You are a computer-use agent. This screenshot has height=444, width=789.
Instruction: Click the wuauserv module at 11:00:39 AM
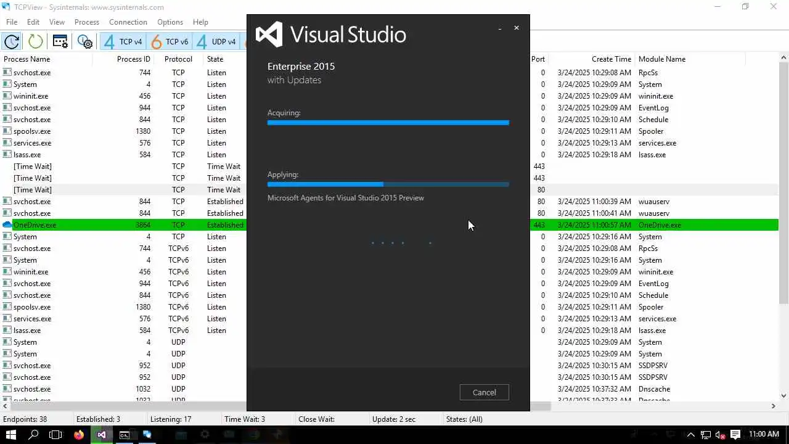point(654,202)
